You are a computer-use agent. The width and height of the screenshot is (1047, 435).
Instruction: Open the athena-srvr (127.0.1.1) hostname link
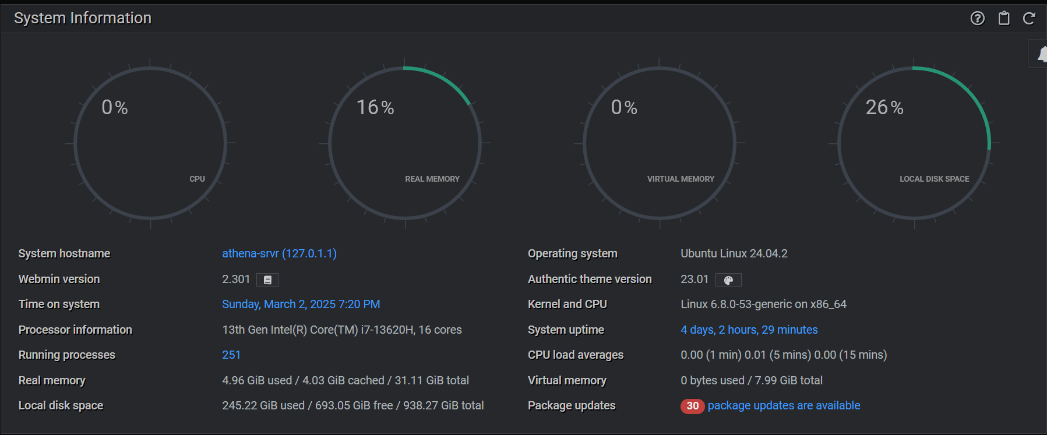[x=279, y=253]
